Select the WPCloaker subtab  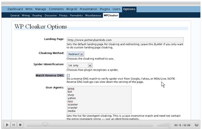[x=111, y=15]
